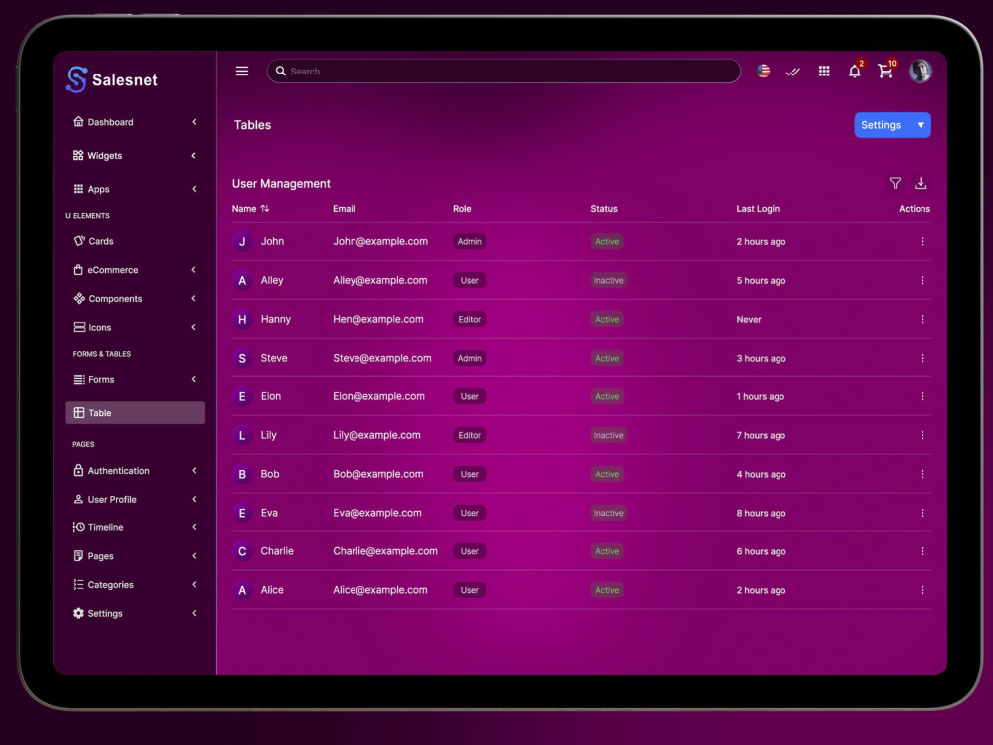Screen dimensions: 993x745
Task: Open notifications bell icon
Action: [x=855, y=71]
